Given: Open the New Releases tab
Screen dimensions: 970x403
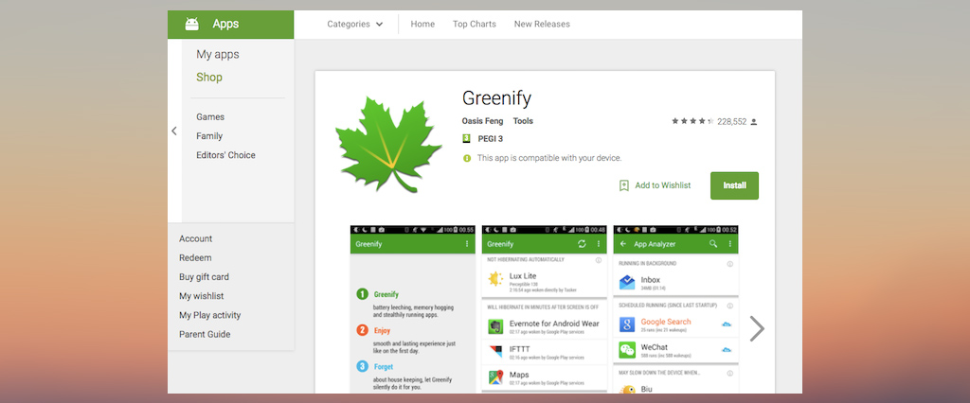Looking at the screenshot, I should (542, 25).
